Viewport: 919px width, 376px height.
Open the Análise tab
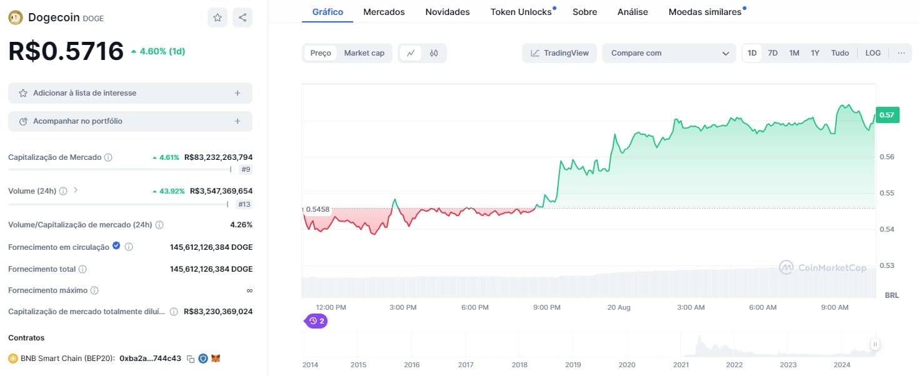coord(633,12)
